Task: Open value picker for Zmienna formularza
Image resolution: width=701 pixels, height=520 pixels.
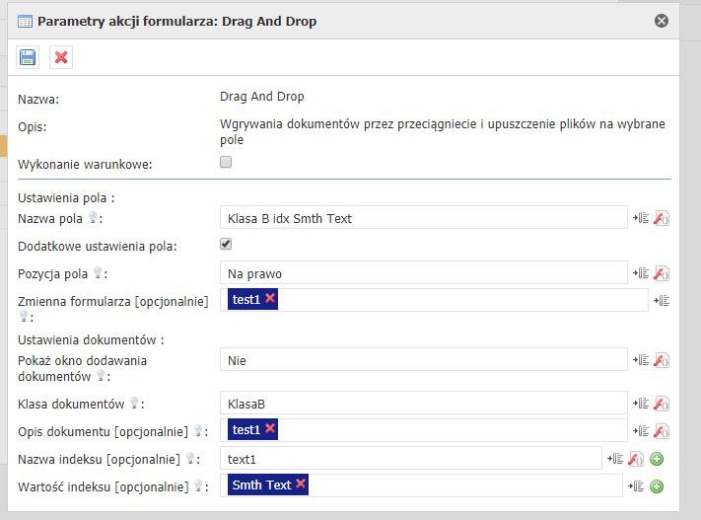Action: [x=664, y=300]
